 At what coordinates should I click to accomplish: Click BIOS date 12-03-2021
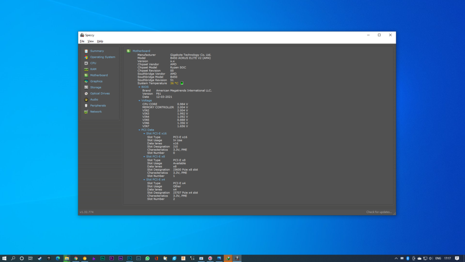164,97
